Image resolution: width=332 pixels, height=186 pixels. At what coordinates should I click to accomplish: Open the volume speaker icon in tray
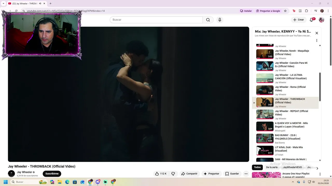[313, 182]
